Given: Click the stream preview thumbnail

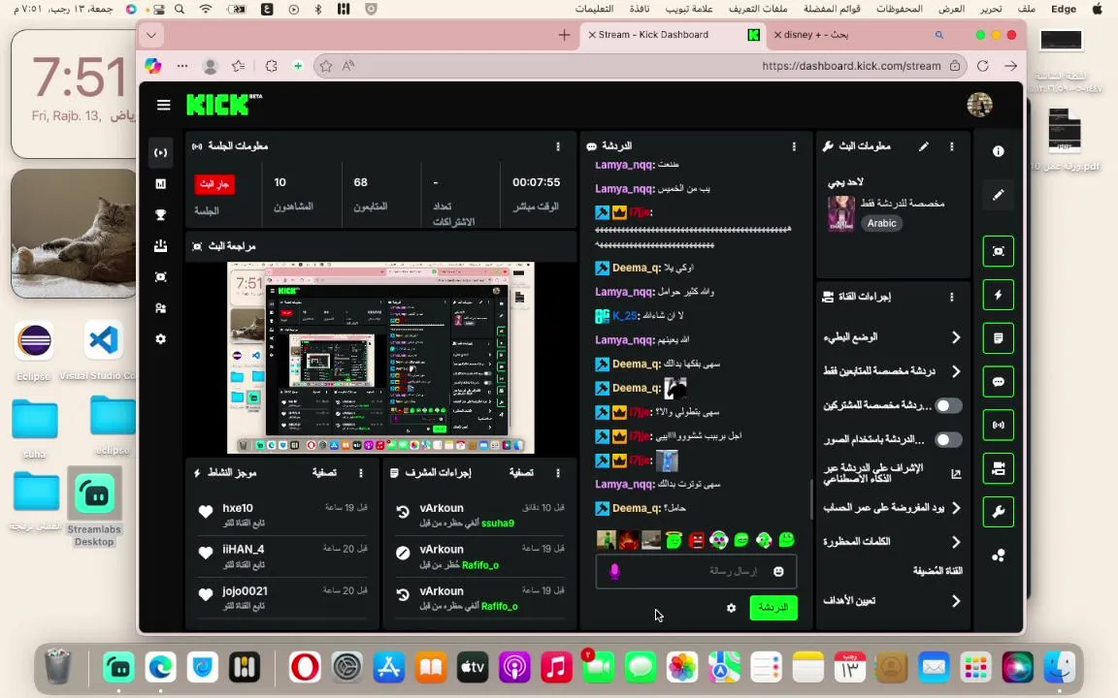Looking at the screenshot, I should pyautogui.click(x=380, y=358).
